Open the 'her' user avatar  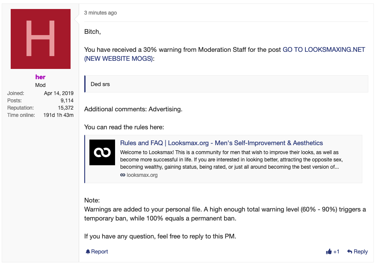click(41, 39)
